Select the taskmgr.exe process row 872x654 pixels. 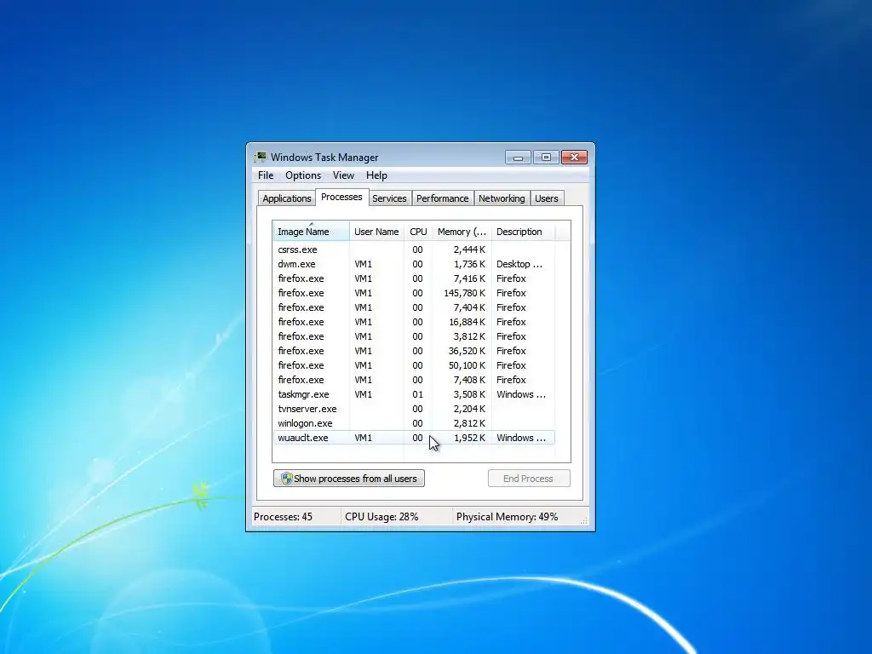click(414, 394)
